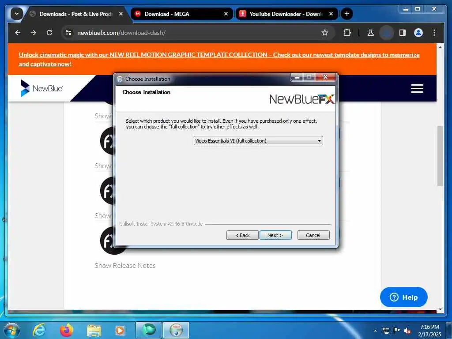Toggle the browser side panel
The height and width of the screenshot is (339, 452).
pyautogui.click(x=403, y=33)
